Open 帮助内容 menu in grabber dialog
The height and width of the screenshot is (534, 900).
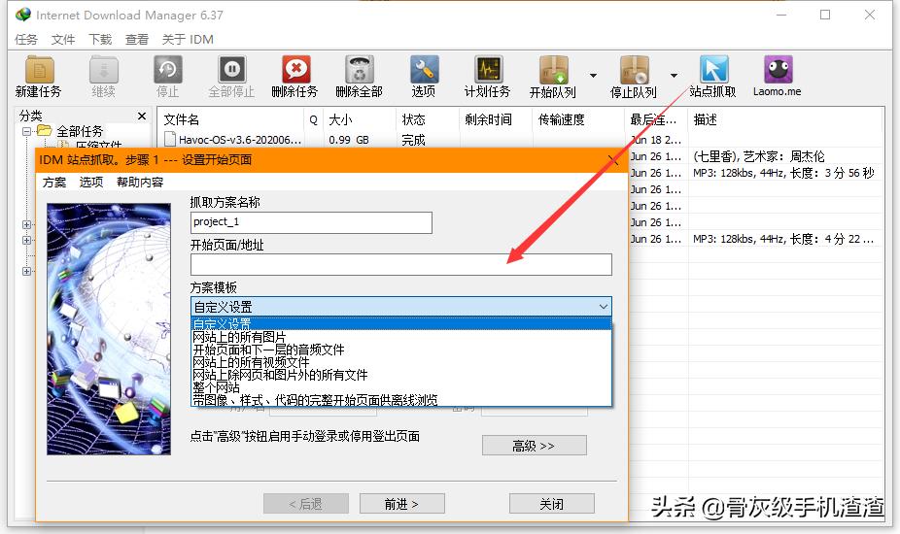click(140, 183)
